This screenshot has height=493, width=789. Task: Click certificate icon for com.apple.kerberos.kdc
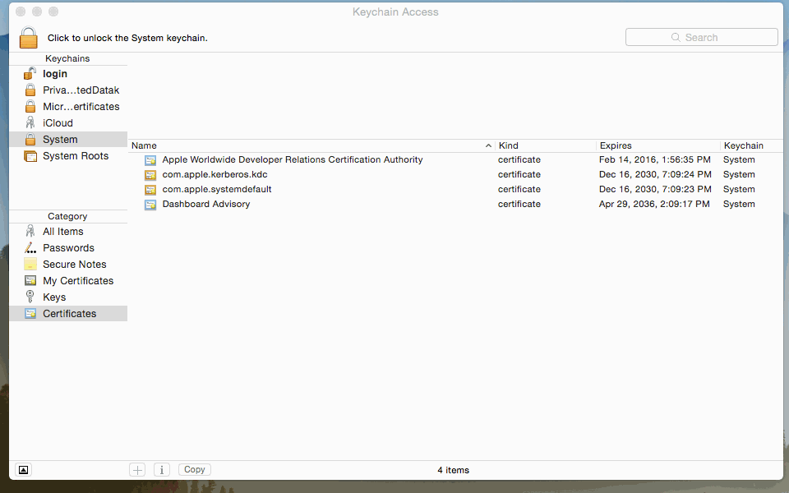point(150,174)
